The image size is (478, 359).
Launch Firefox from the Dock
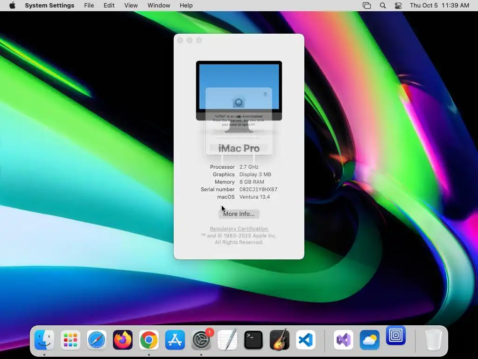point(123,340)
